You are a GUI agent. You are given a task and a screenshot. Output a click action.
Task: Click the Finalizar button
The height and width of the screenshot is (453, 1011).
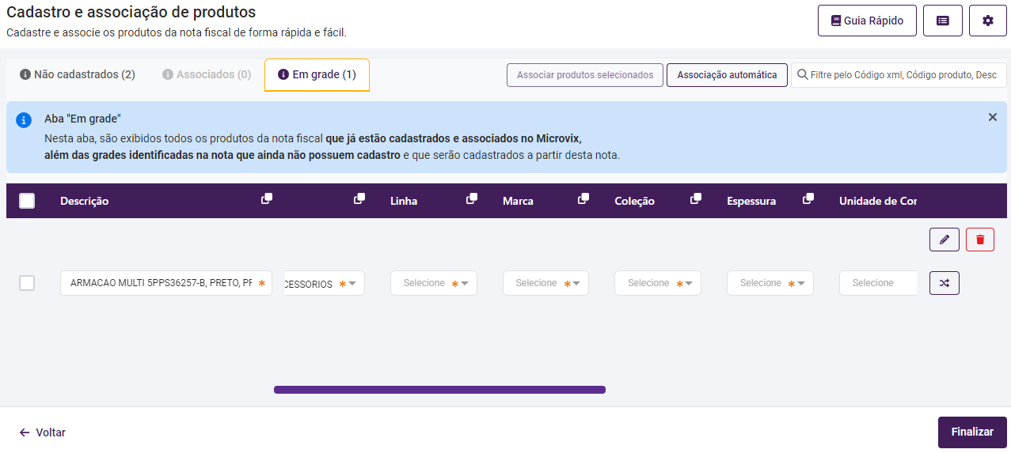[x=971, y=432]
